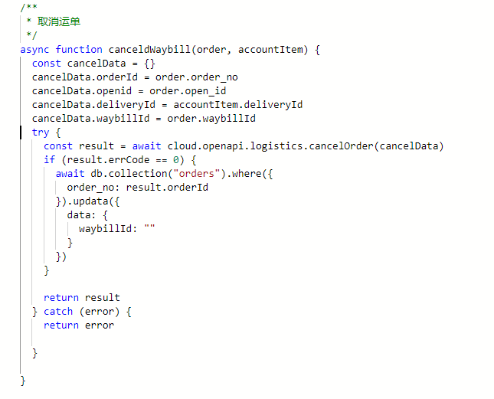The height and width of the screenshot is (399, 494).
Task: Click the try keyword
Action: tap(41, 132)
